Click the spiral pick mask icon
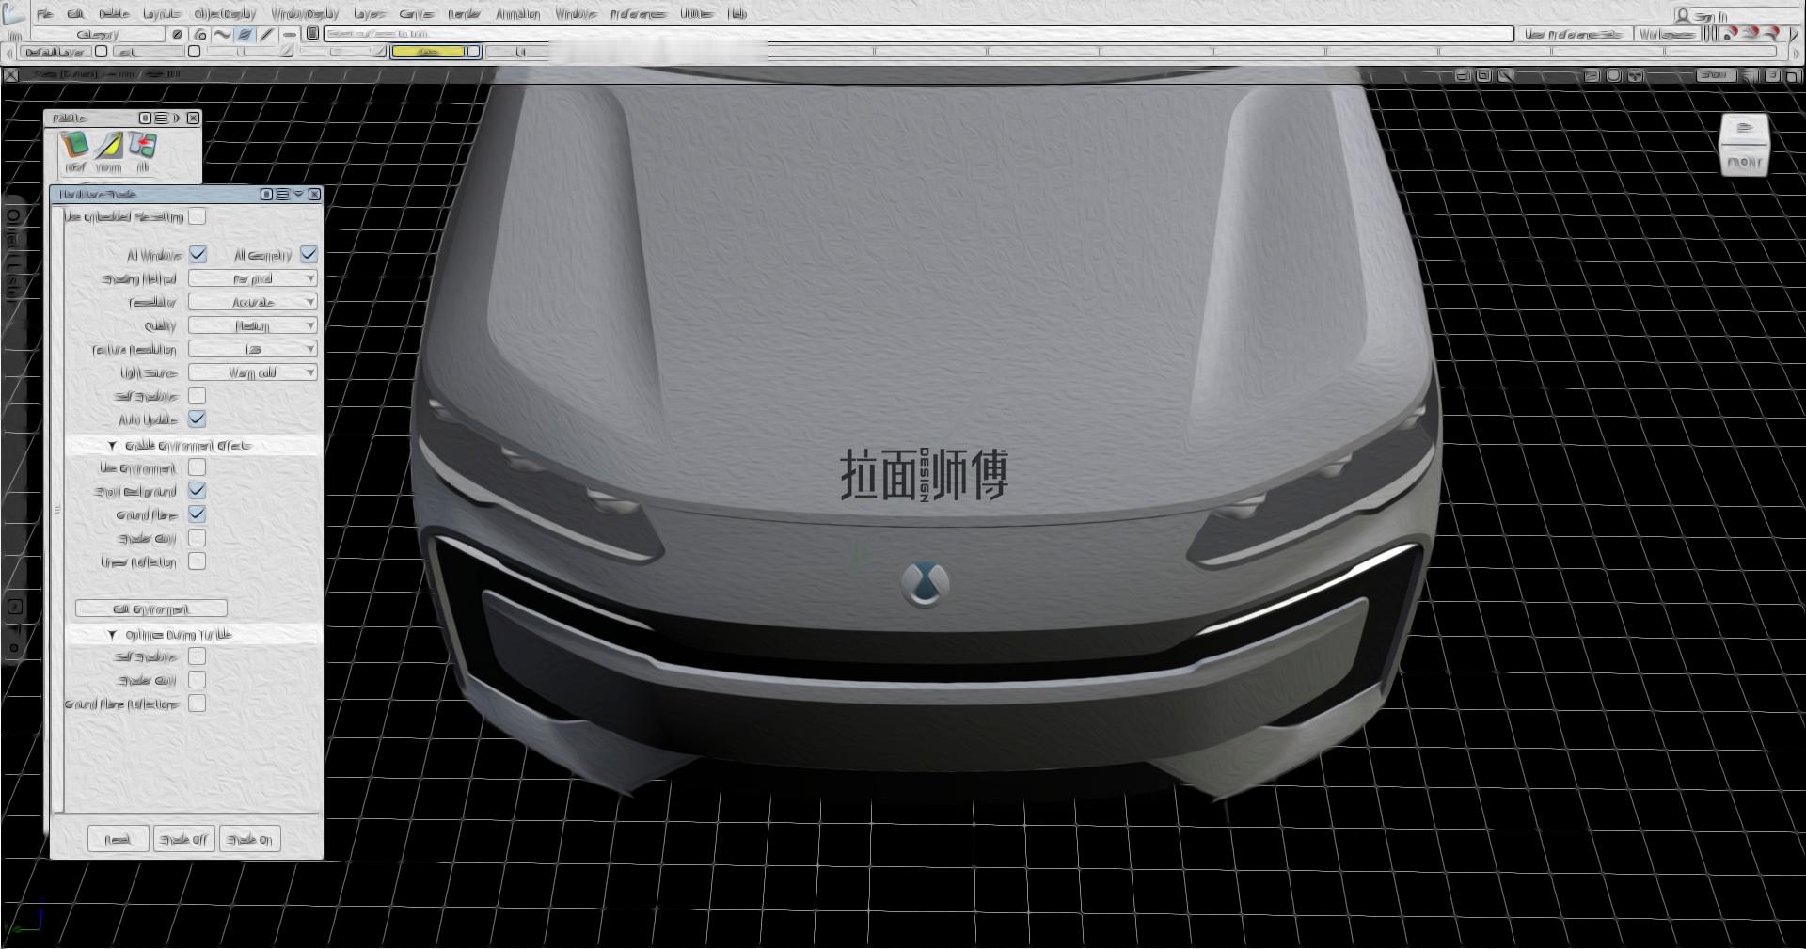 click(x=199, y=34)
